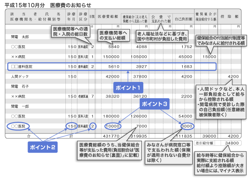The width and height of the screenshot is (249, 178).
Task: Click the circled 10000 total amount
Action: coord(113,126)
